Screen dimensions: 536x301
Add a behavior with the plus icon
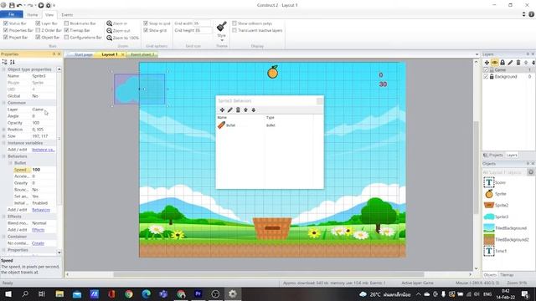[222, 110]
